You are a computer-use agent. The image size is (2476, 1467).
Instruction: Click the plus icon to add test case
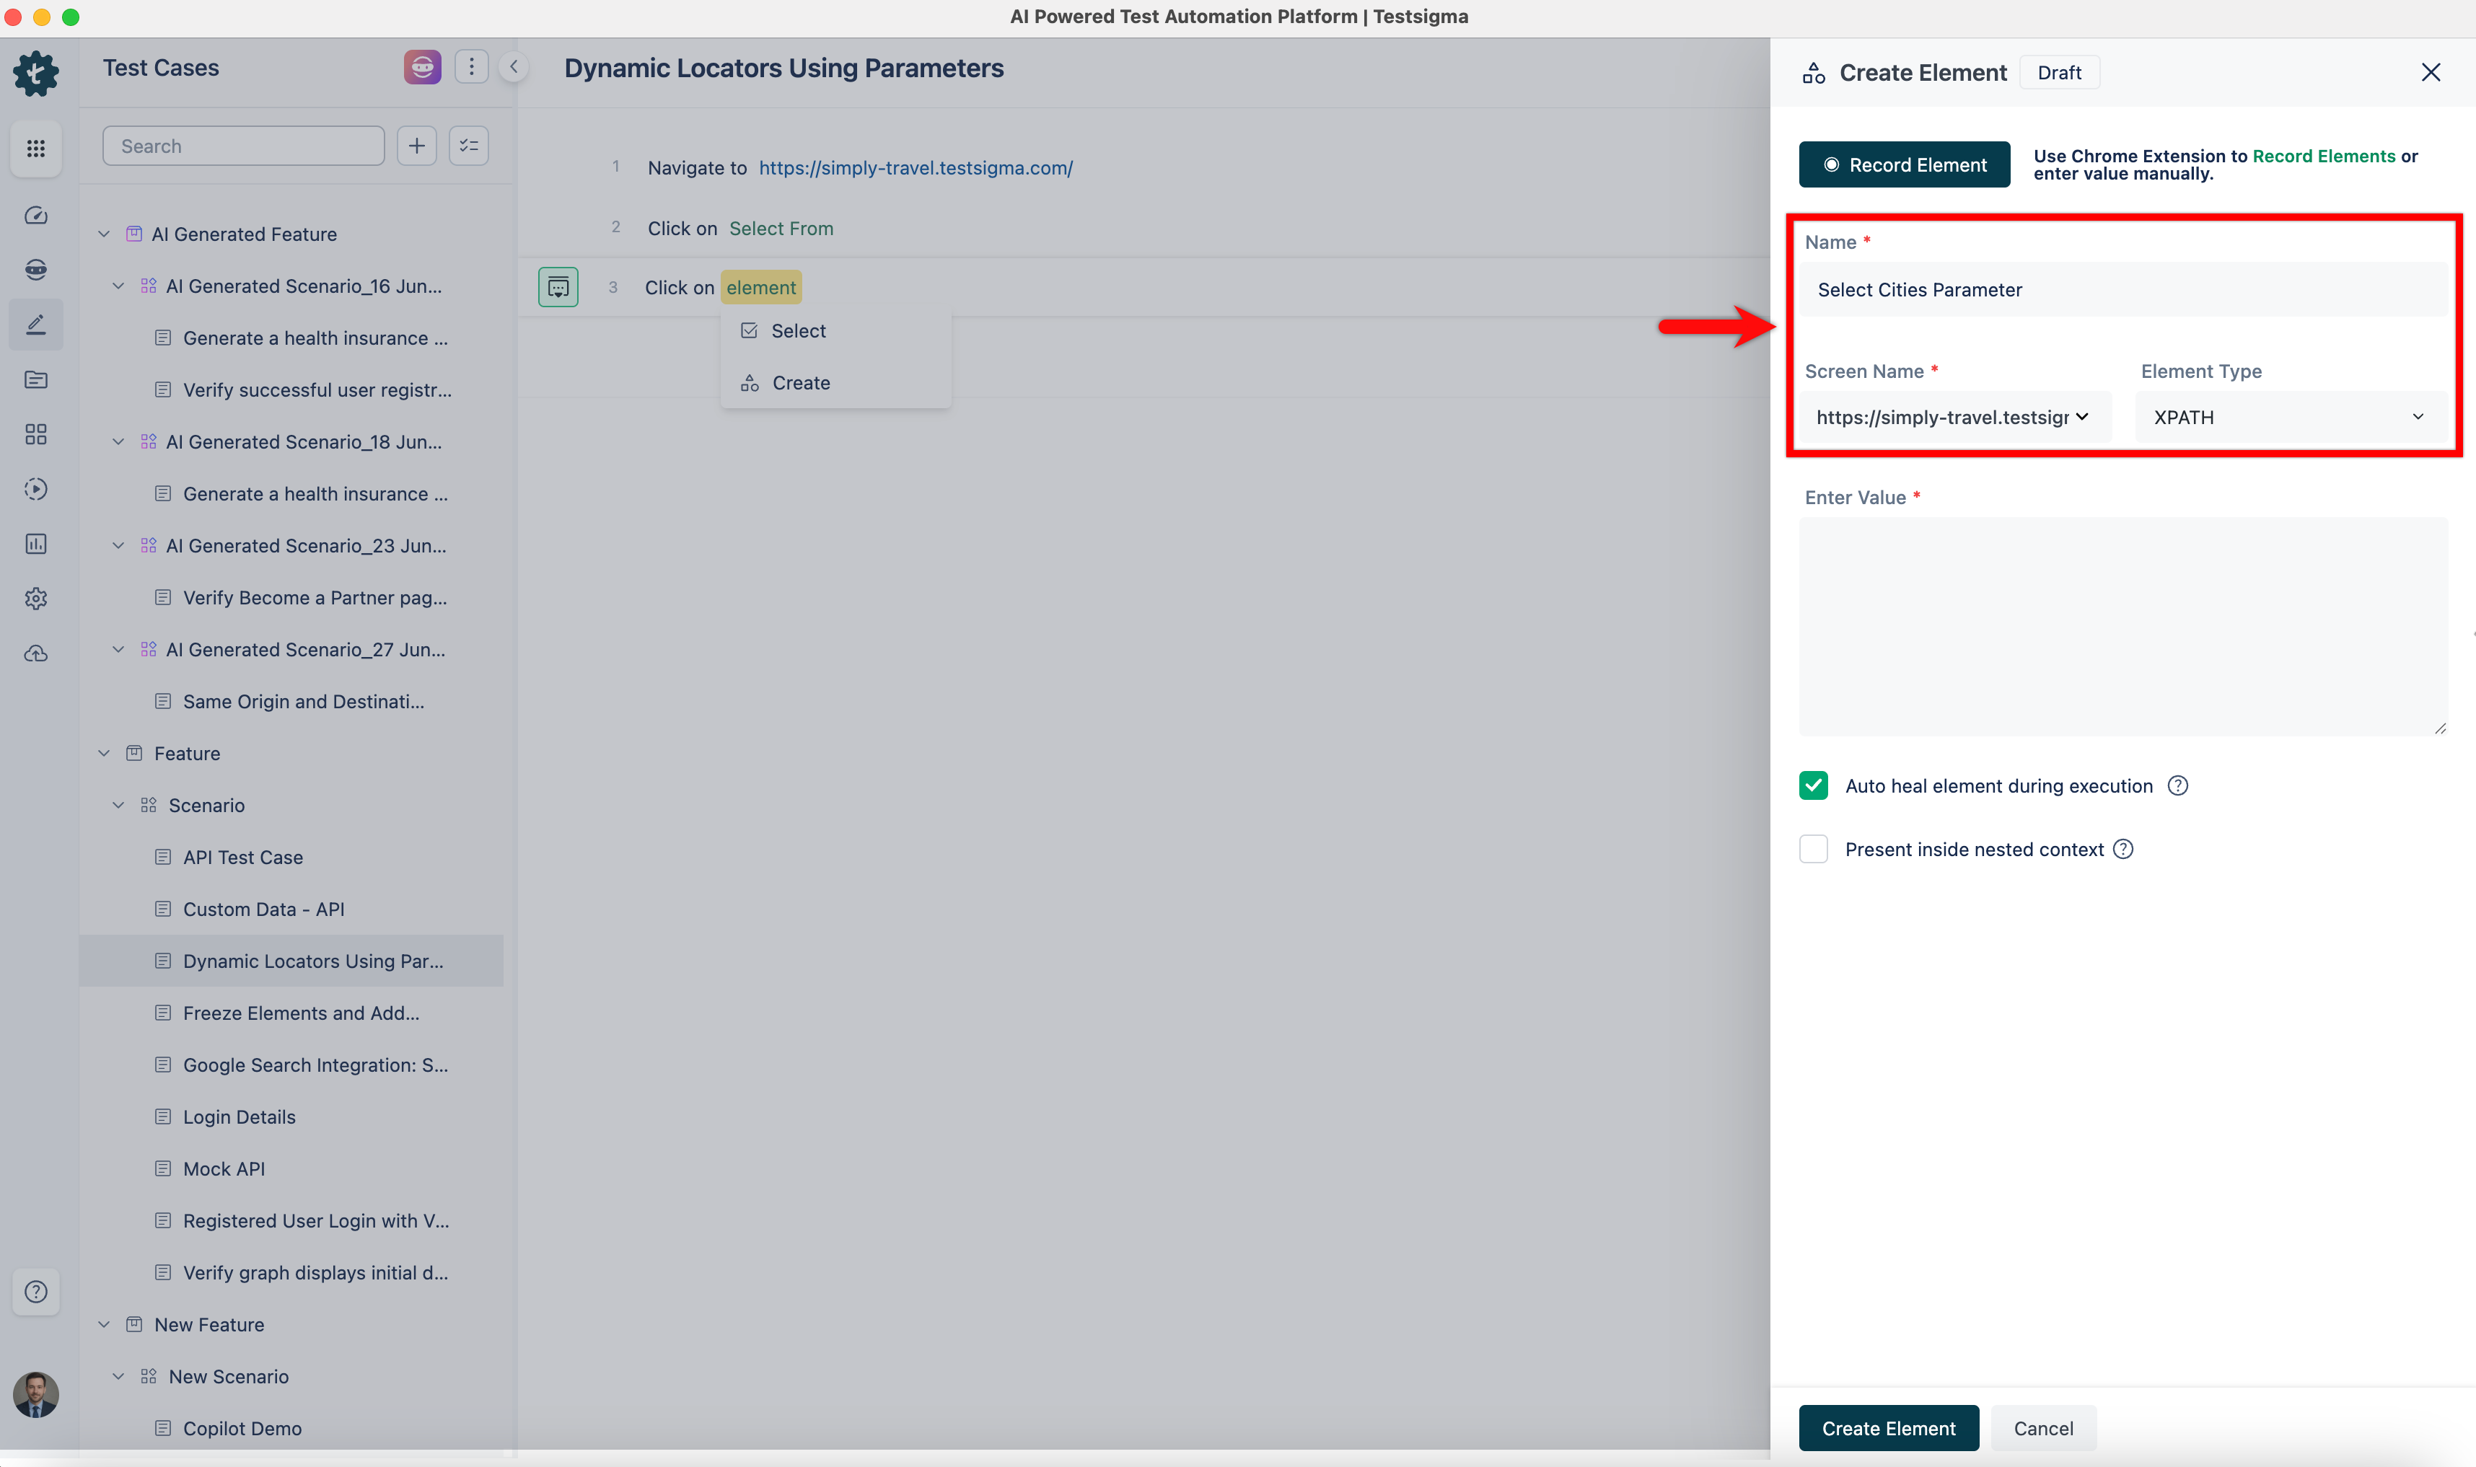click(416, 146)
